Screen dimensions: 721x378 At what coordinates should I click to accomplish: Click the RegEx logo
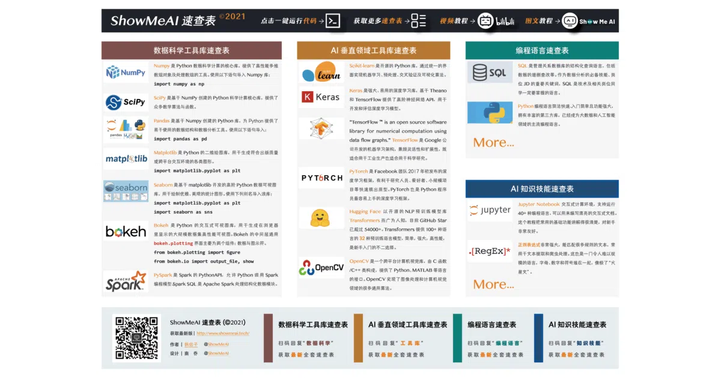point(490,251)
